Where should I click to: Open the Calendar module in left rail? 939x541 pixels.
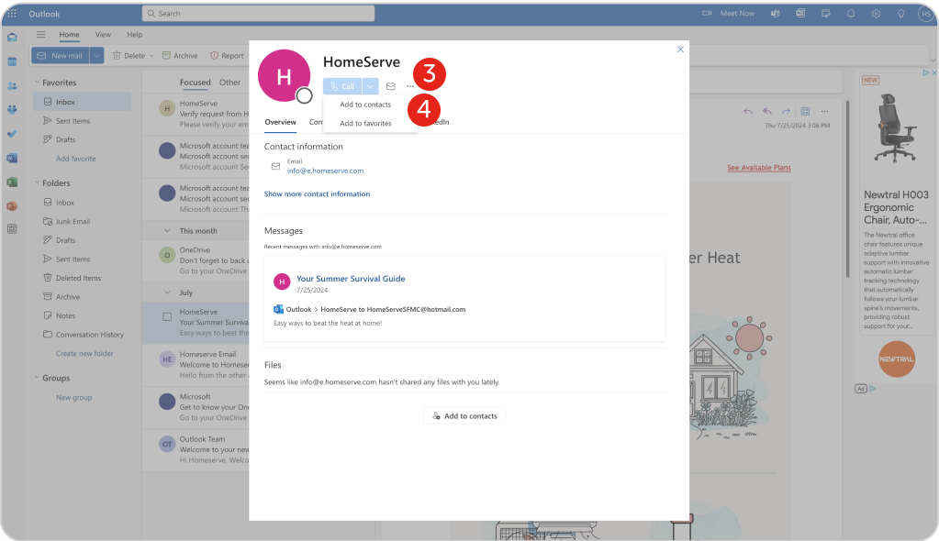coord(12,61)
